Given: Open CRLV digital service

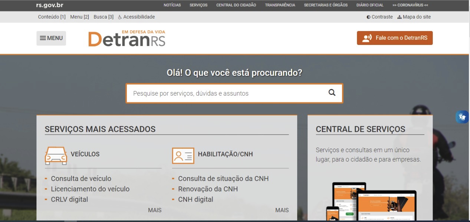Looking at the screenshot, I should point(69,199).
